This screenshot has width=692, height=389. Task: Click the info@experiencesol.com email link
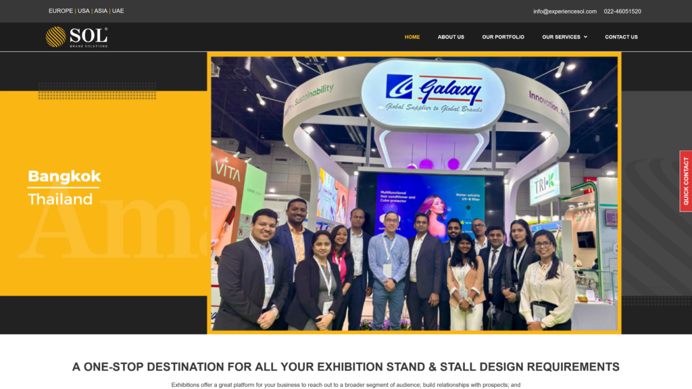tap(564, 11)
